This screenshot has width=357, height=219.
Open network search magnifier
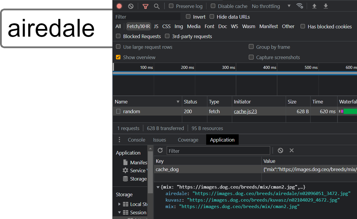[157, 6]
